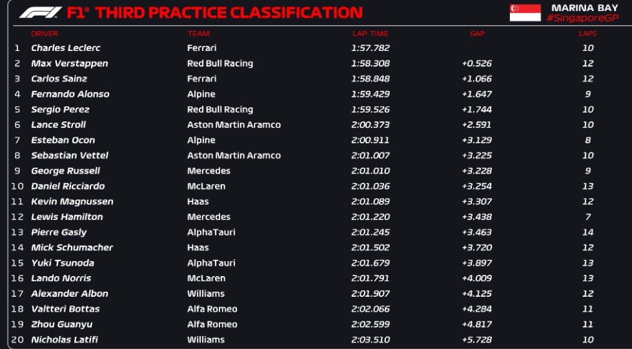Click the position number 10 for Ricciardo
632x349 pixels.
pos(17,186)
